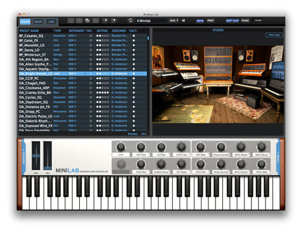
Task: Click the ENV1 Decay knob
Action: coord(261,147)
